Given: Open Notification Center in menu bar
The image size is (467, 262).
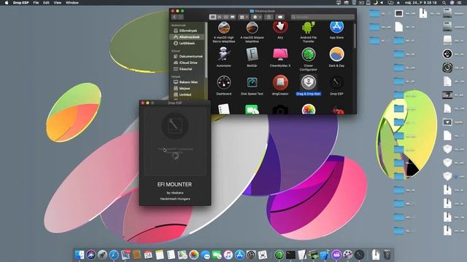Looking at the screenshot, I should click(460, 3).
